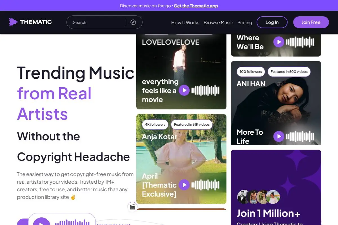Open the "Featured in 61K videos" badge
Screen dimensions: 338x225
192,125
